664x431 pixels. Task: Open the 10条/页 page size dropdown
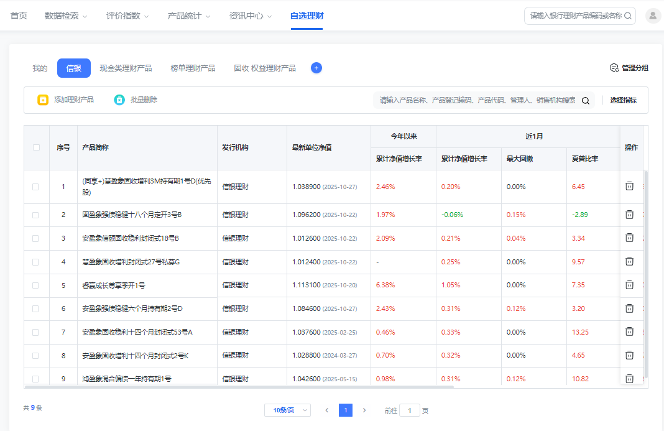pos(287,410)
